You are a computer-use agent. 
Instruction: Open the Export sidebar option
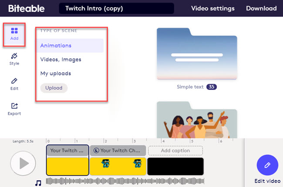(14, 109)
